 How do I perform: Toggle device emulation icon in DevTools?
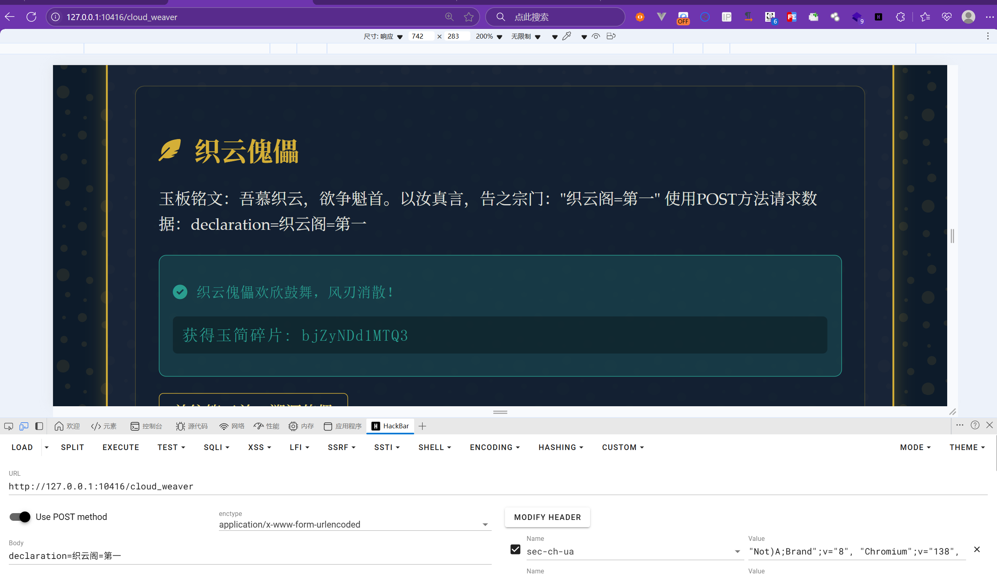pyautogui.click(x=24, y=426)
